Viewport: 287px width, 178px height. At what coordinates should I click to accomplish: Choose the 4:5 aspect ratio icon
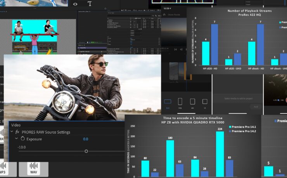point(192,101)
